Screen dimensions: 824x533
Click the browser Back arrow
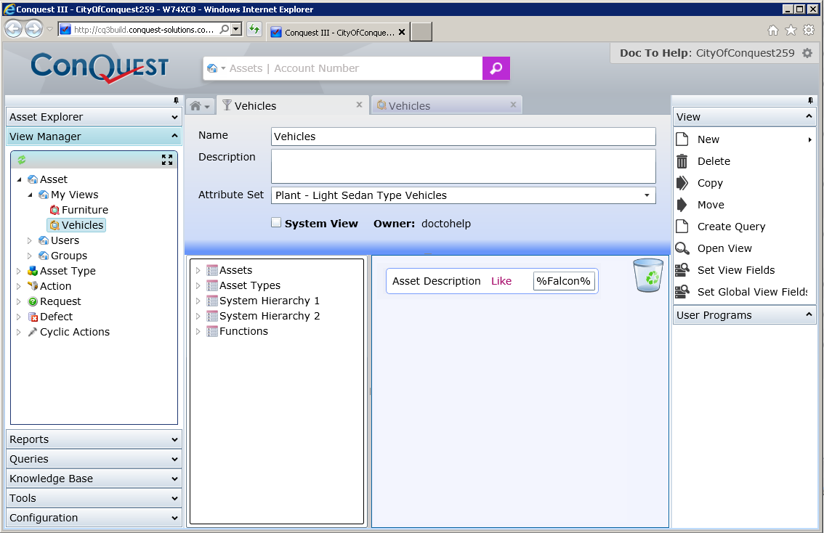click(x=14, y=29)
